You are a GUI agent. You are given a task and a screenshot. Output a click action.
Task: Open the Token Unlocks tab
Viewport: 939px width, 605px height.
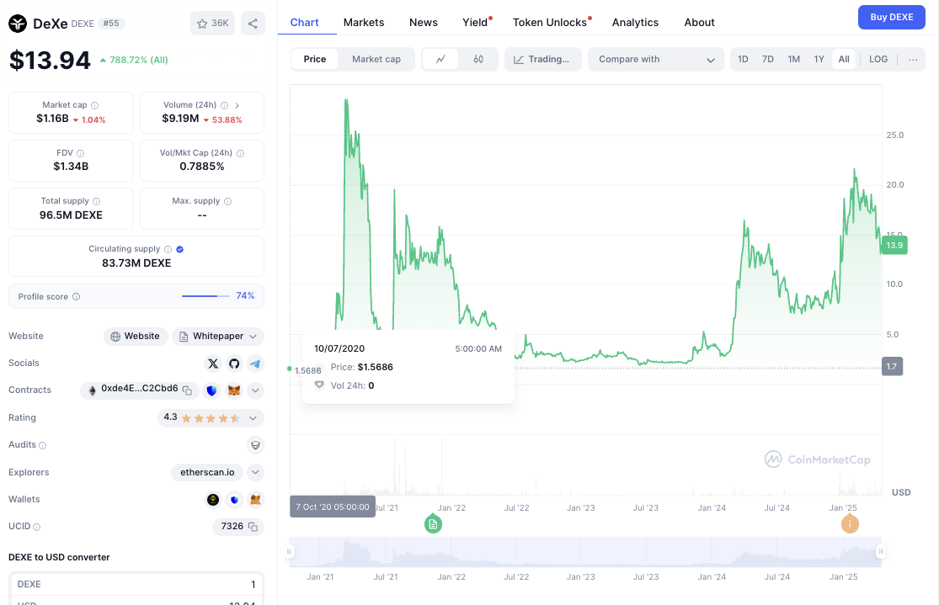pyautogui.click(x=552, y=23)
